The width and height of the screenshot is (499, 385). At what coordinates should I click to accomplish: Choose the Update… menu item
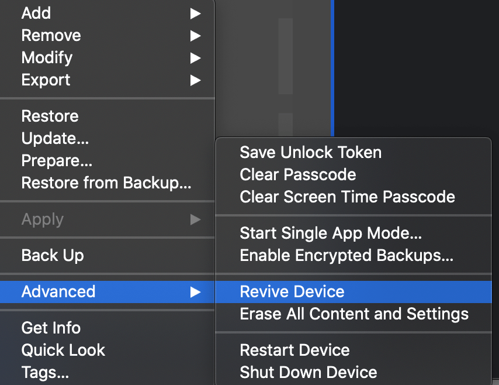pos(55,138)
